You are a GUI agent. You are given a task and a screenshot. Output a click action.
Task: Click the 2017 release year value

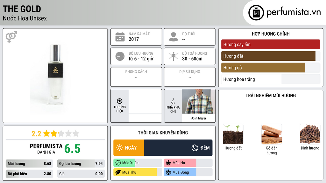point(134,39)
